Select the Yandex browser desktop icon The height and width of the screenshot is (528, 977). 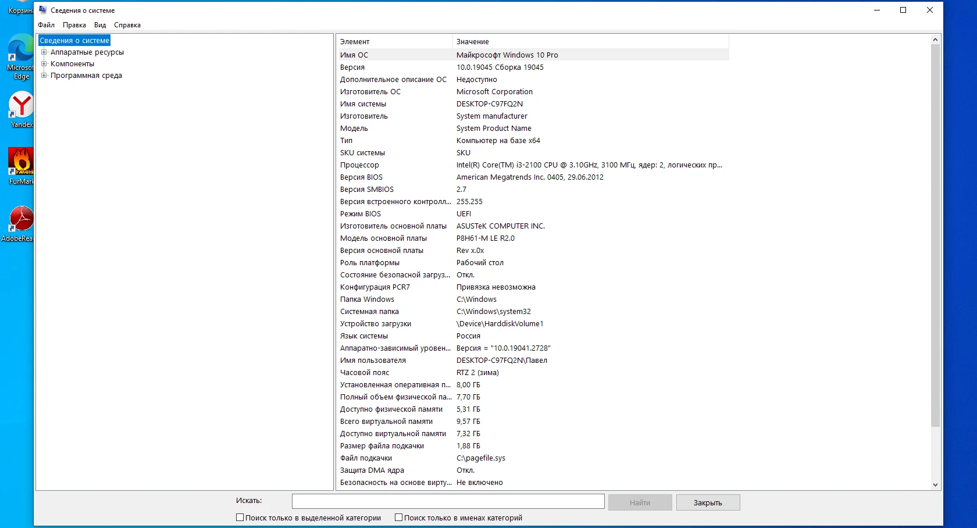click(x=22, y=109)
